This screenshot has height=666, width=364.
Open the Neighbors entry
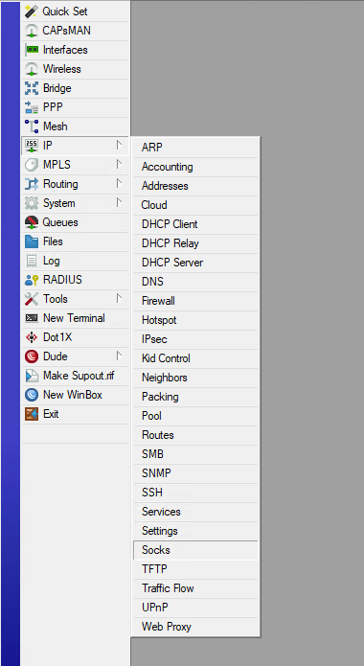(195, 378)
